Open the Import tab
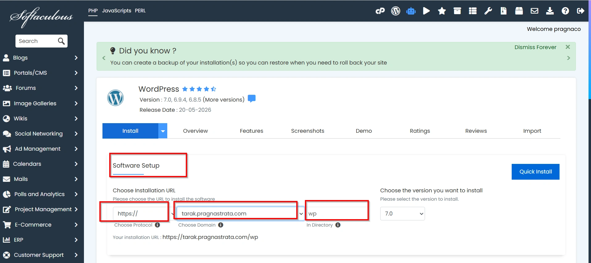 point(532,131)
